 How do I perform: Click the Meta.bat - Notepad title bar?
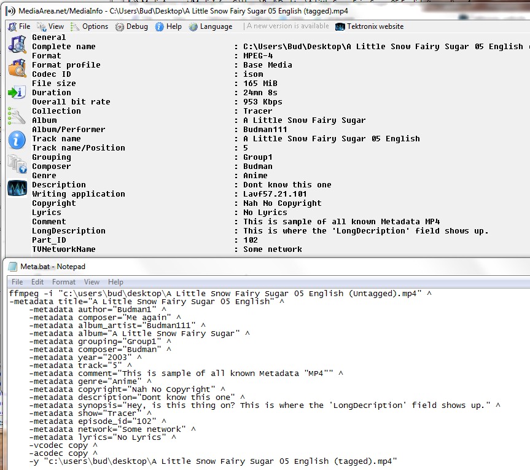tap(267, 267)
